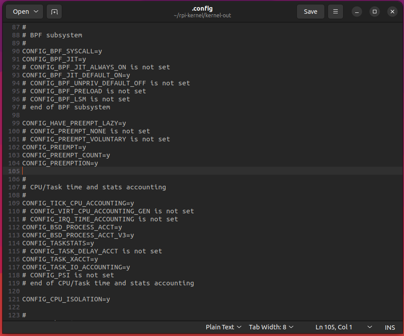Viewport: 404px width, 336px height.
Task: Open the Open recent files dropdown
Action: 35,12
